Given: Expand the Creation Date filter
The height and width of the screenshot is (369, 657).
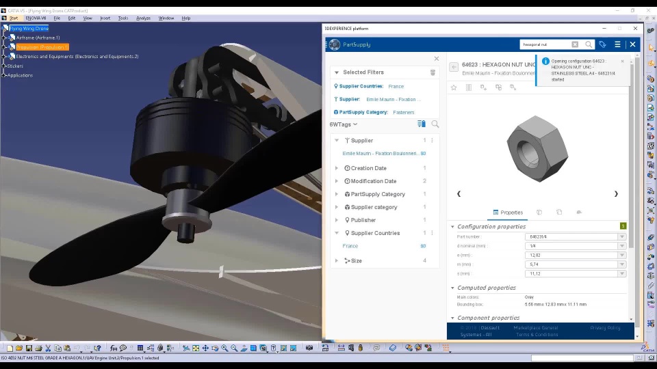Looking at the screenshot, I should coord(337,168).
